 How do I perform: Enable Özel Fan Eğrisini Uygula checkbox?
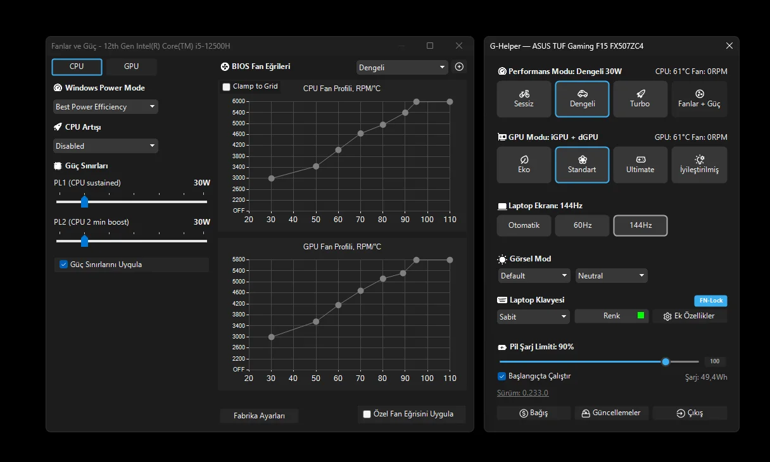pos(367,415)
